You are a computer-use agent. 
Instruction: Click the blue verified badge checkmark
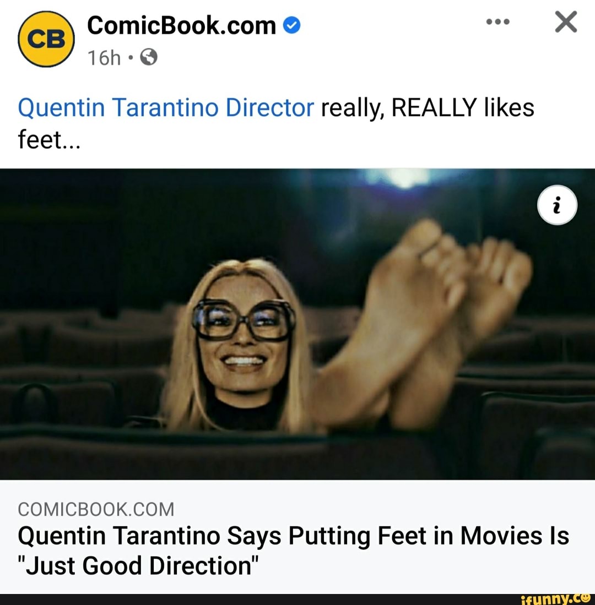(292, 25)
